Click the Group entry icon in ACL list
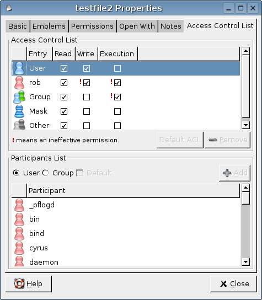Viewport: 262px width, 300px height. pyautogui.click(x=19, y=97)
